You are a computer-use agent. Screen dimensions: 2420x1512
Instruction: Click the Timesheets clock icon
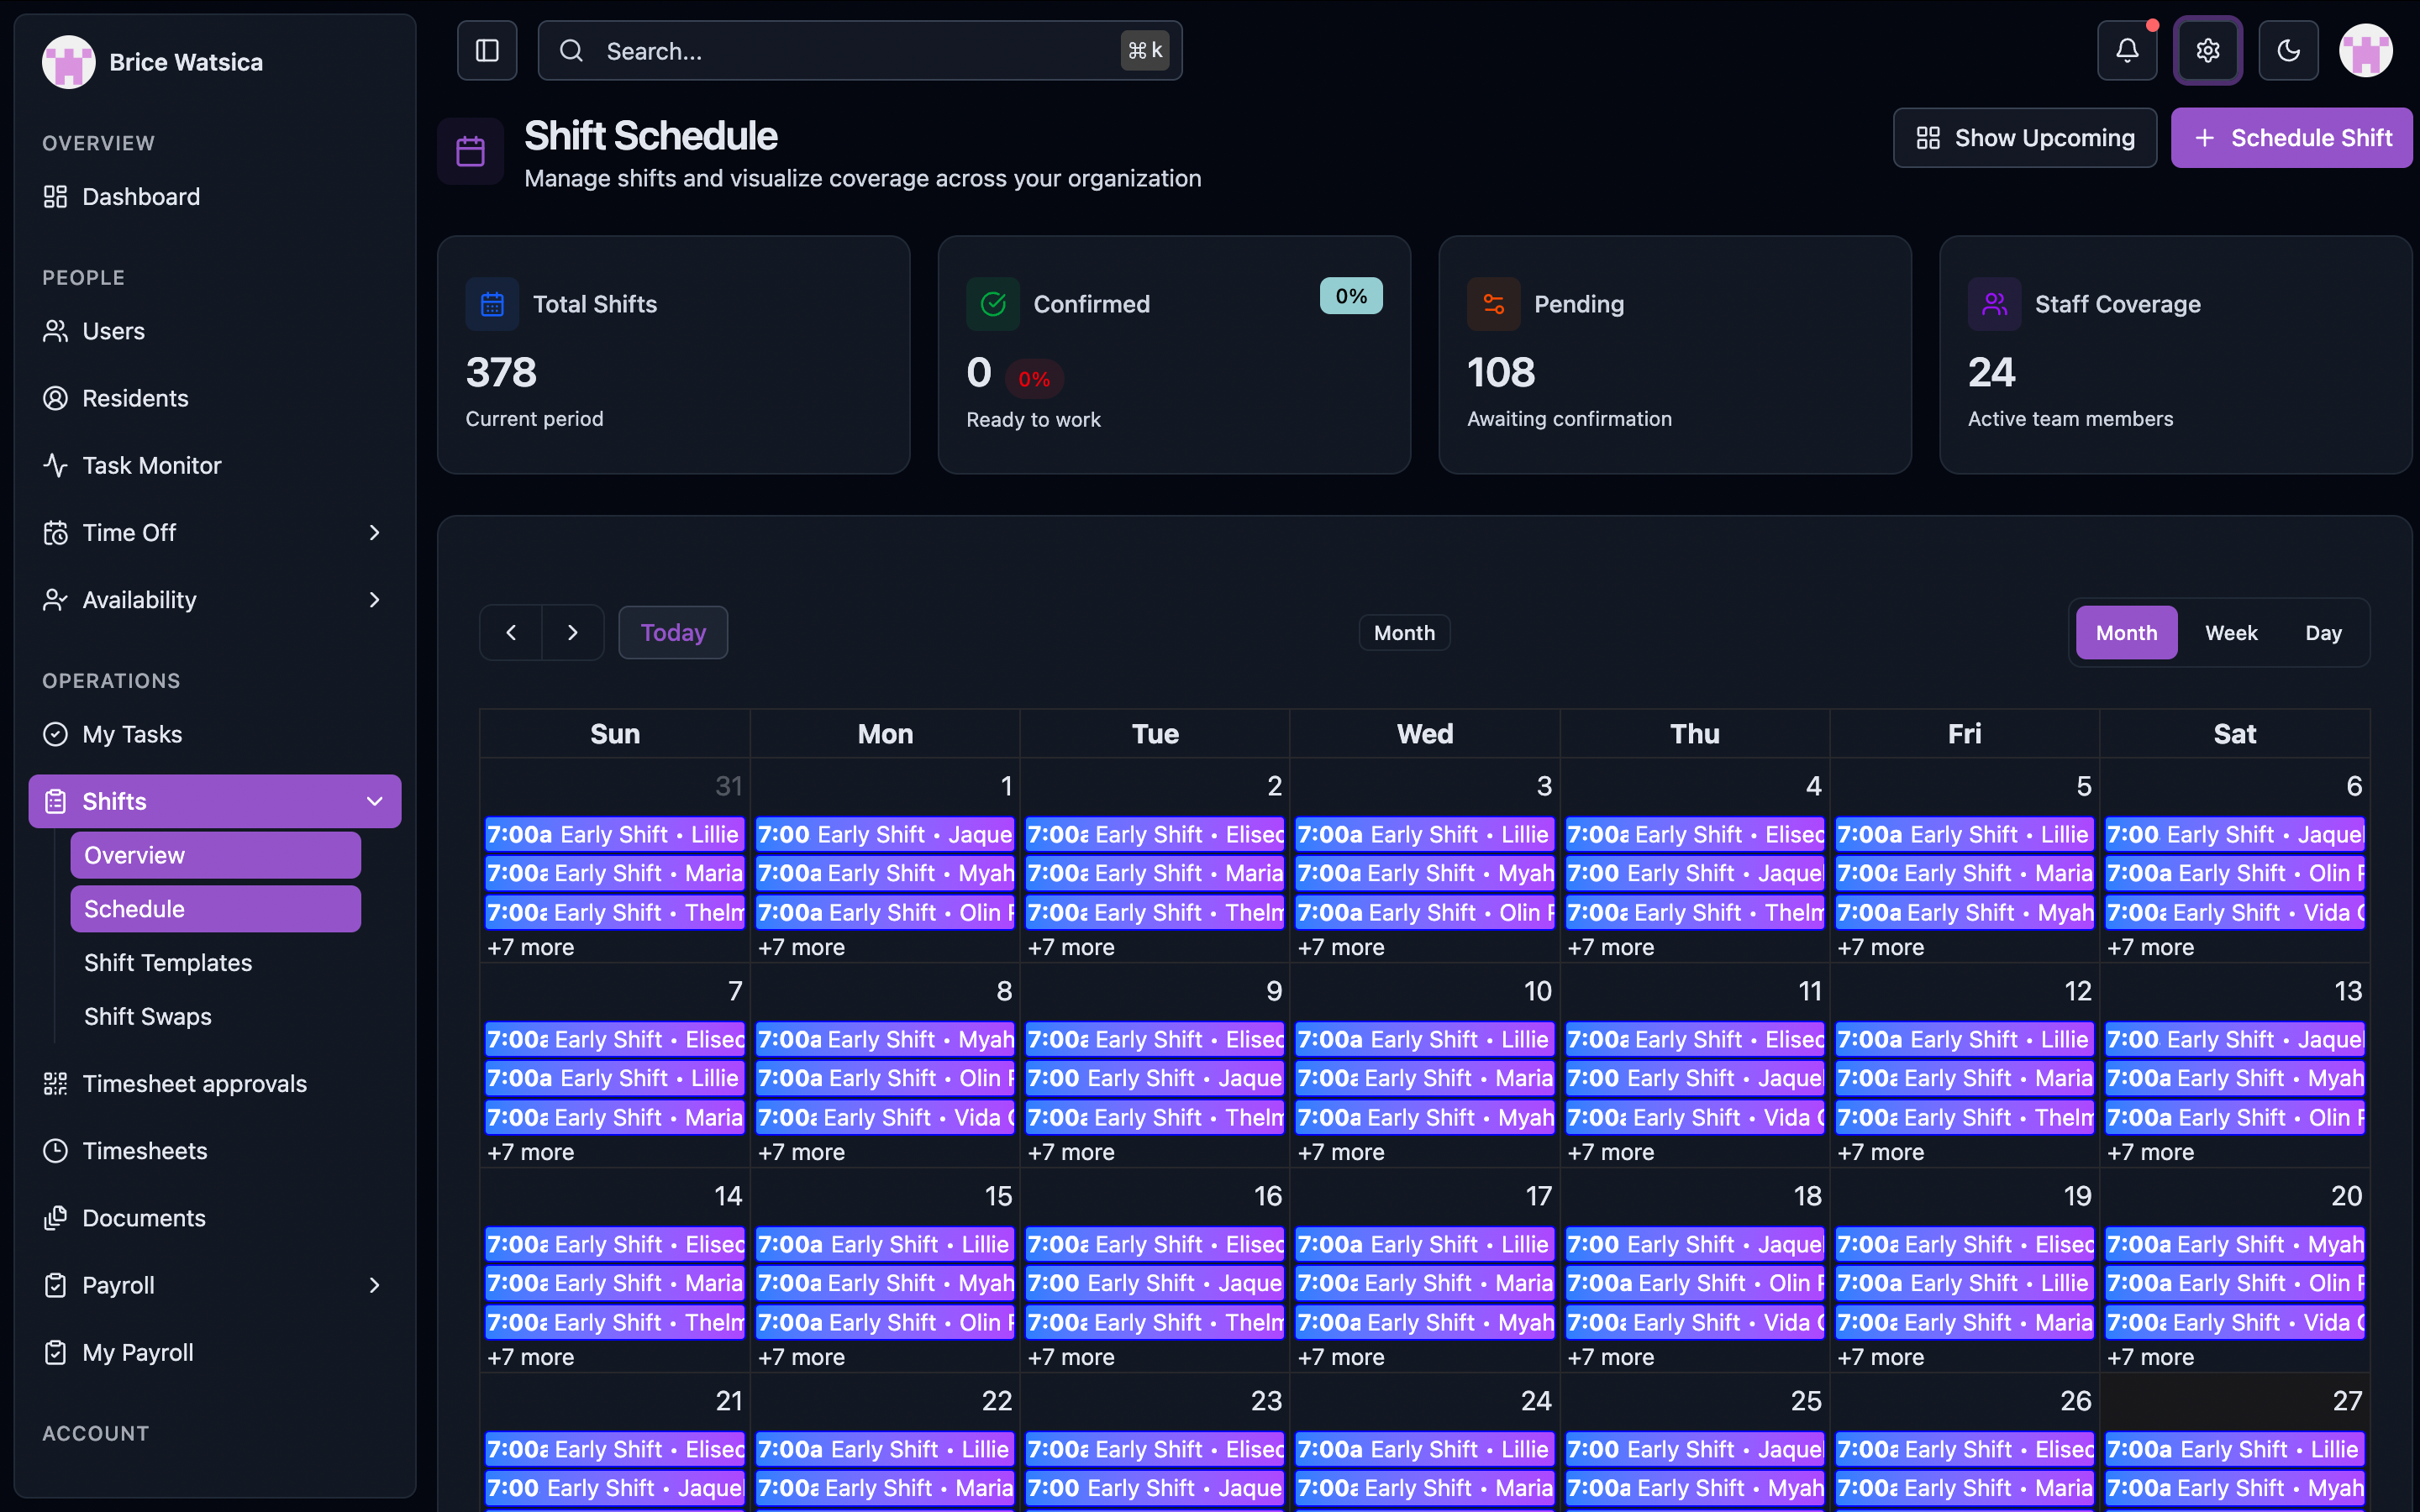[55, 1151]
